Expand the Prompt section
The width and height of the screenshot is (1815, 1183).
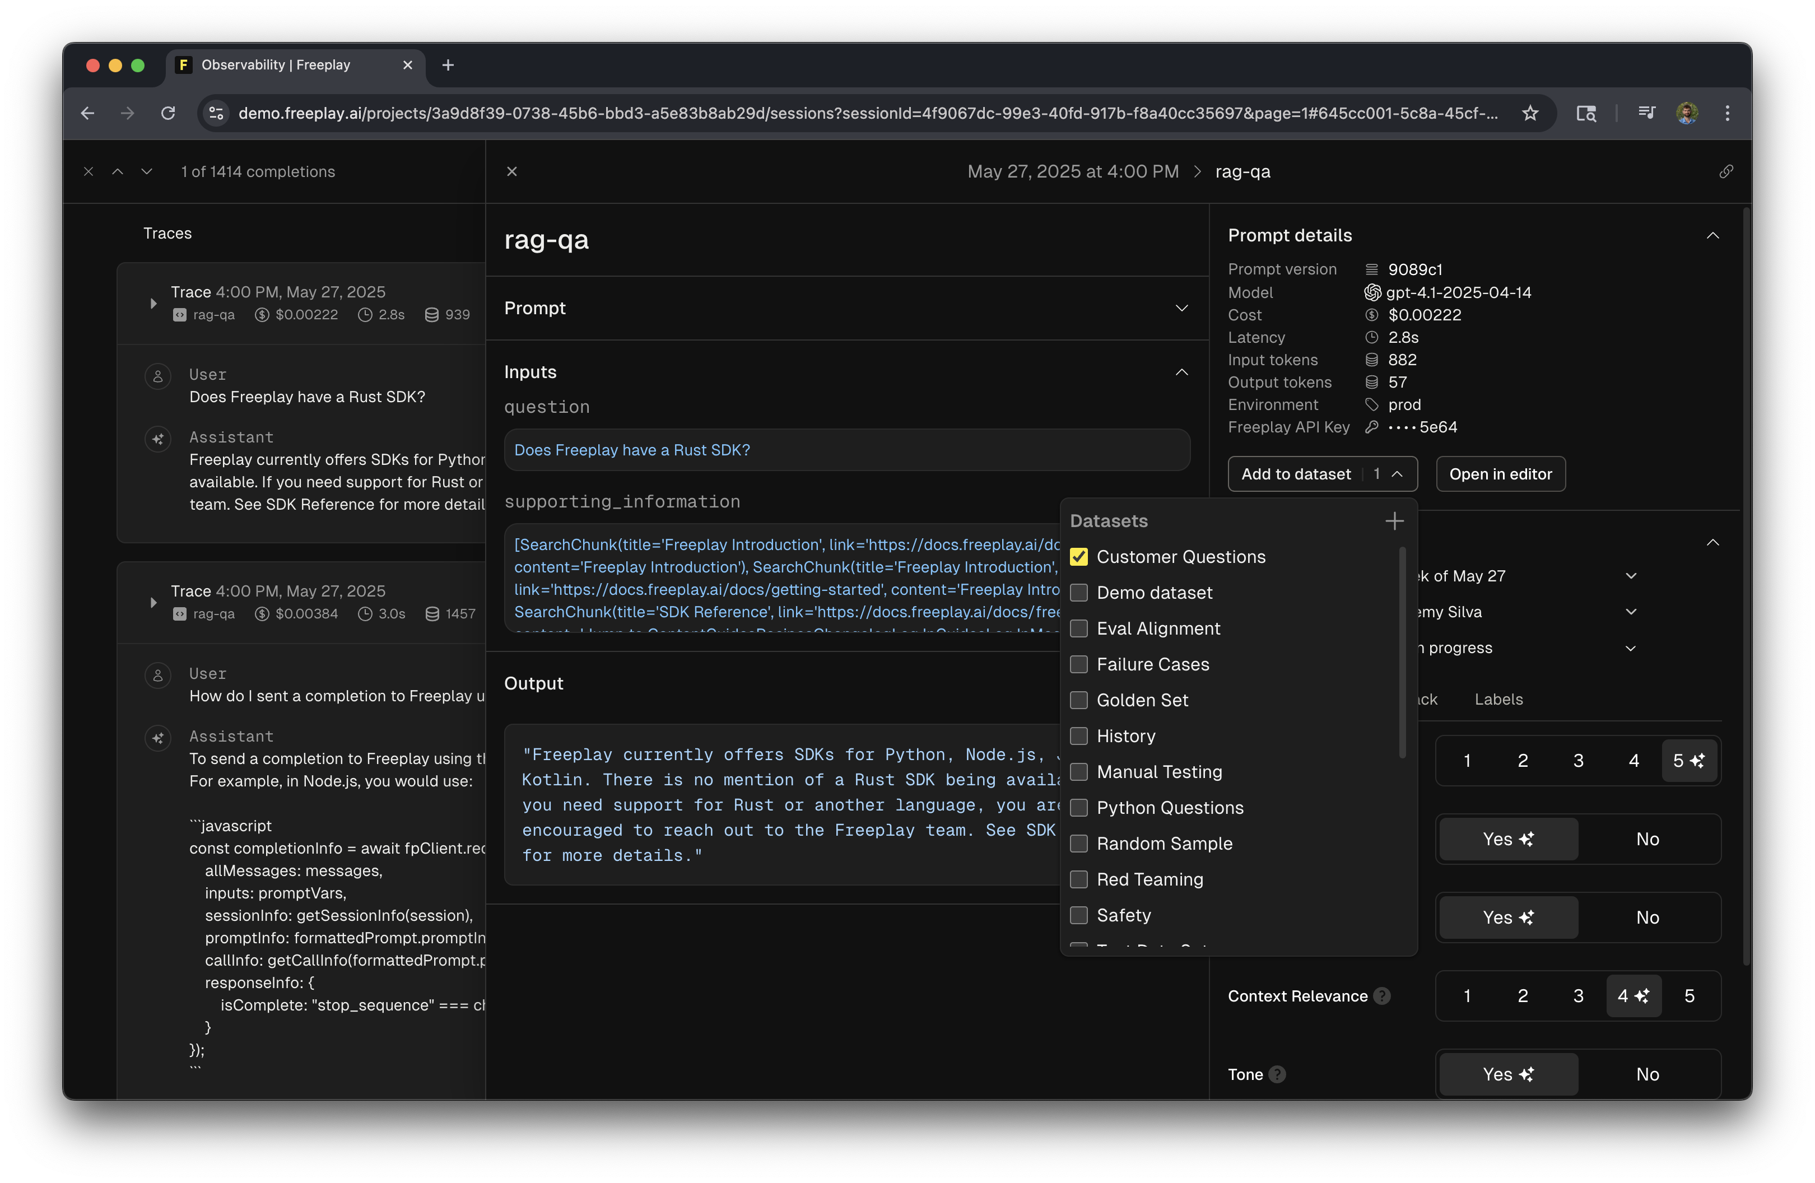(1181, 308)
